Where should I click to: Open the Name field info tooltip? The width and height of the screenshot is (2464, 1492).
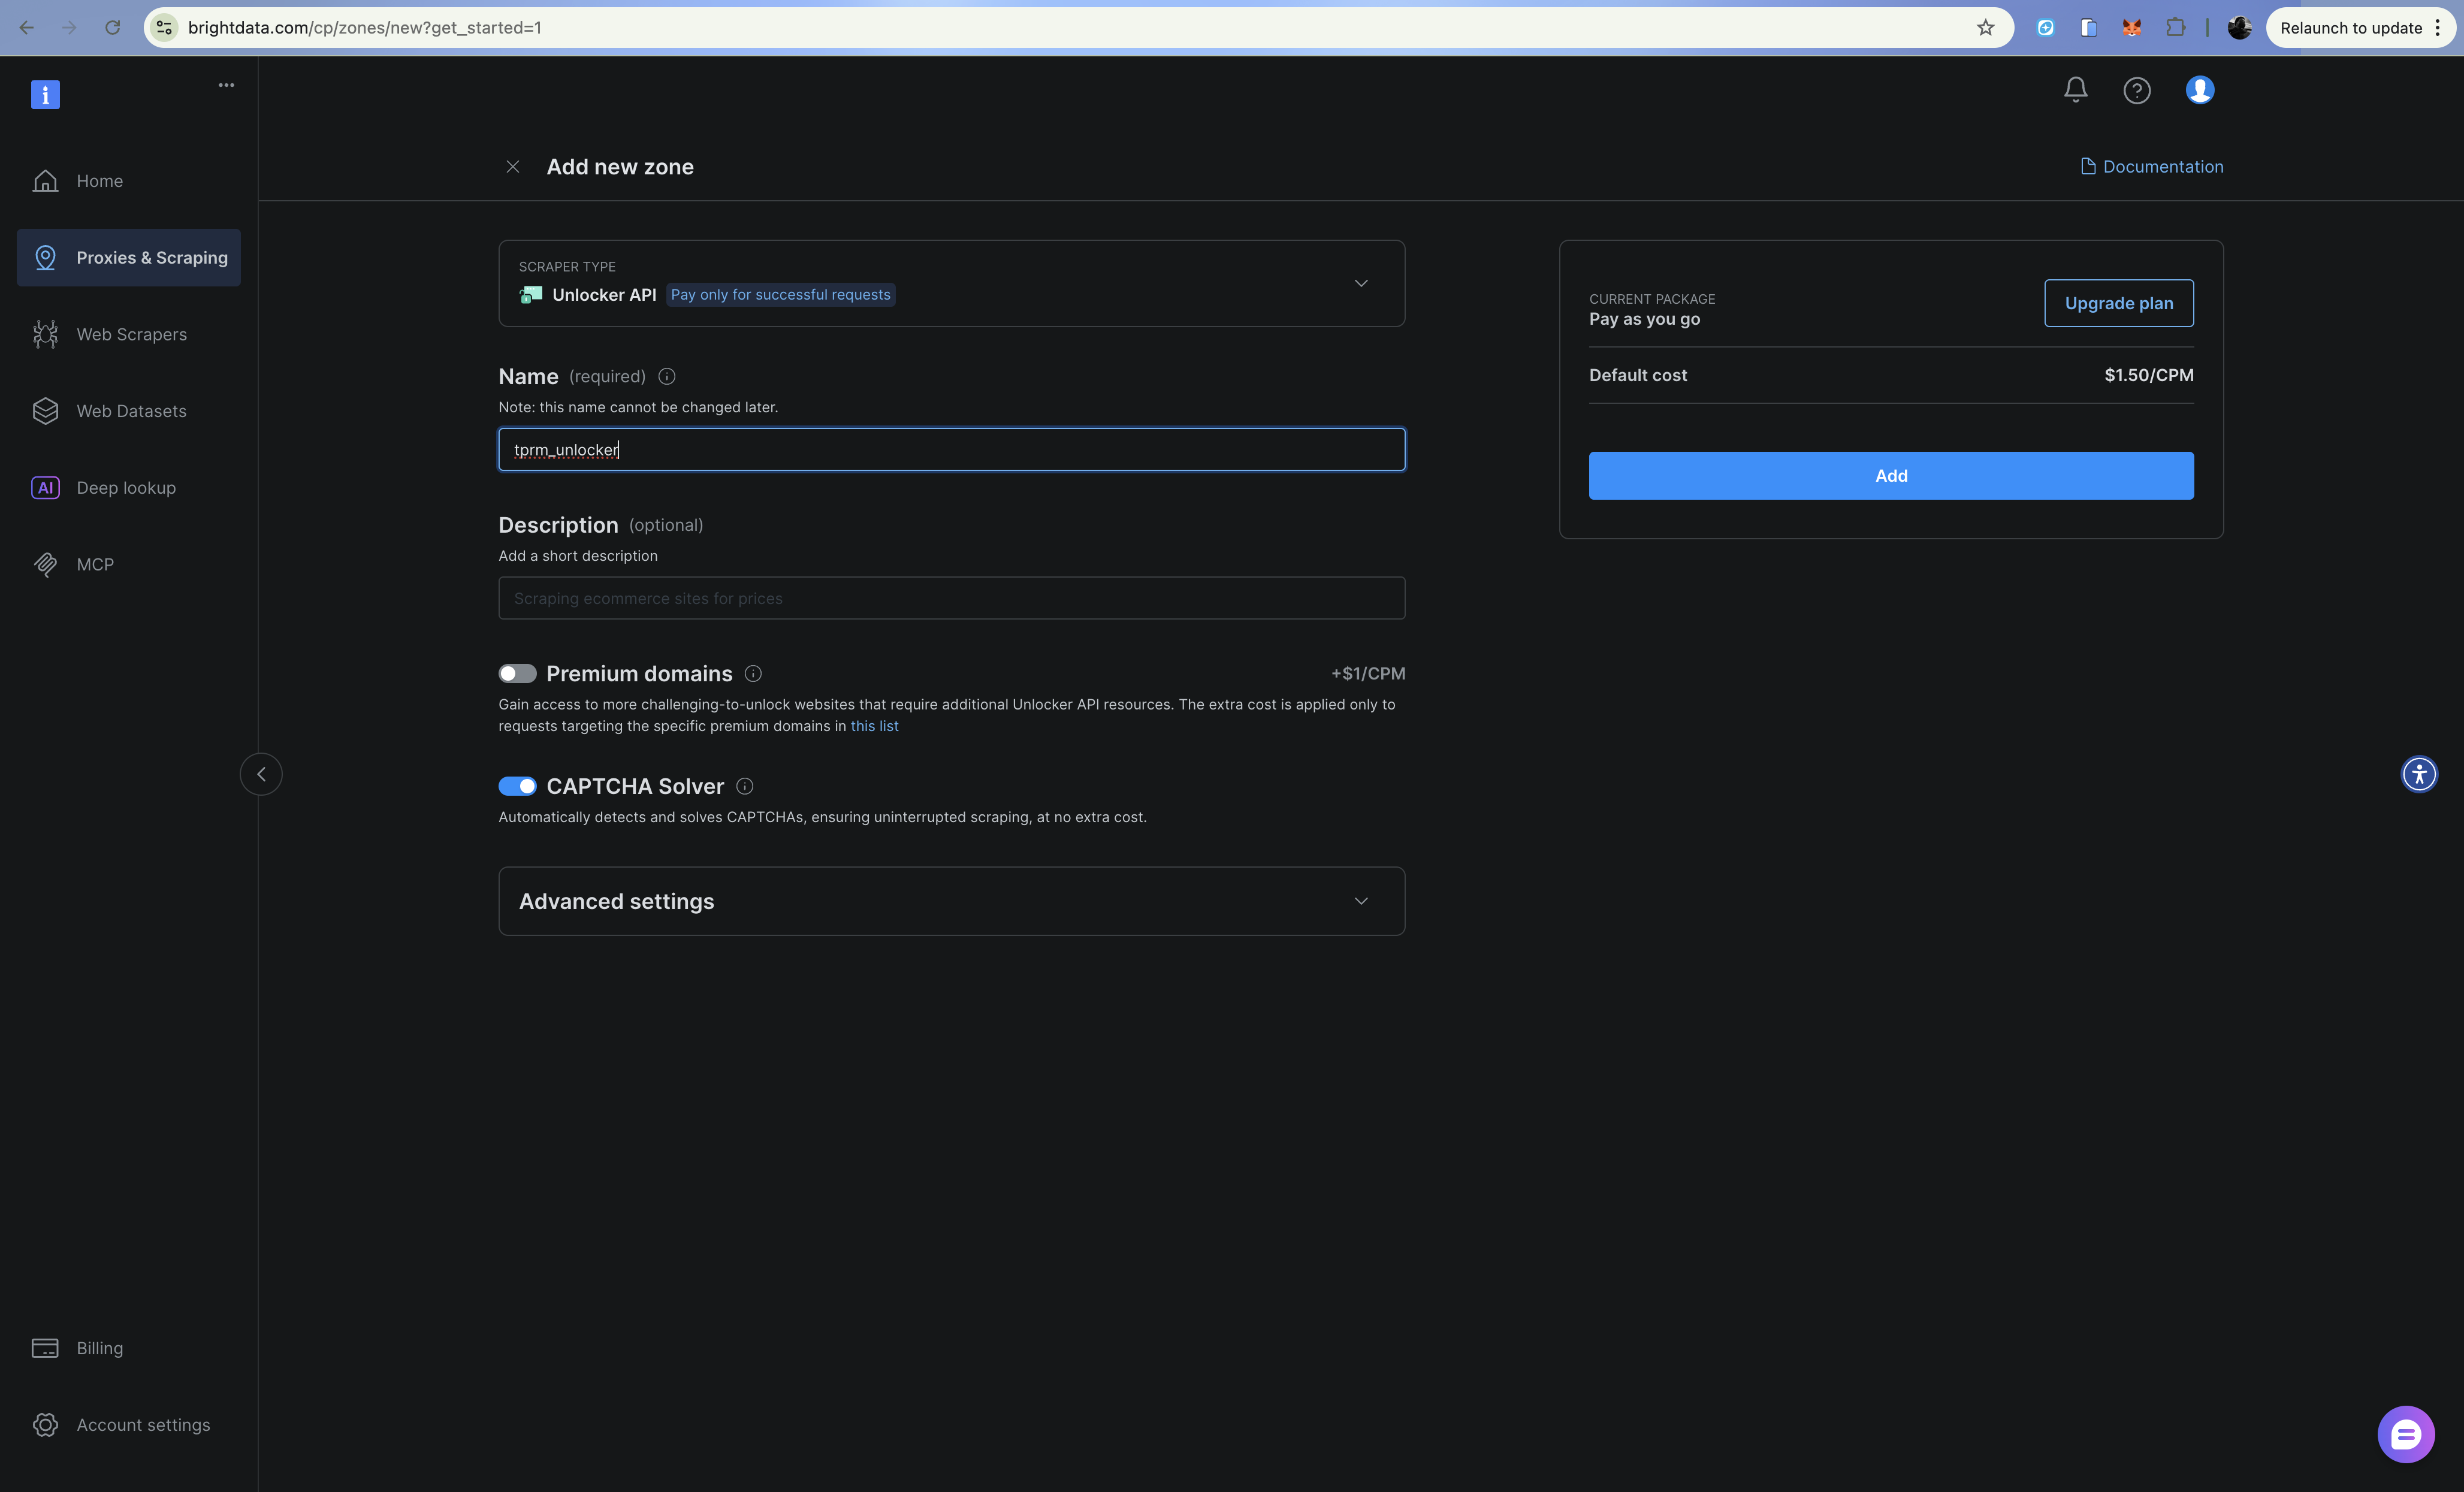tap(666, 376)
